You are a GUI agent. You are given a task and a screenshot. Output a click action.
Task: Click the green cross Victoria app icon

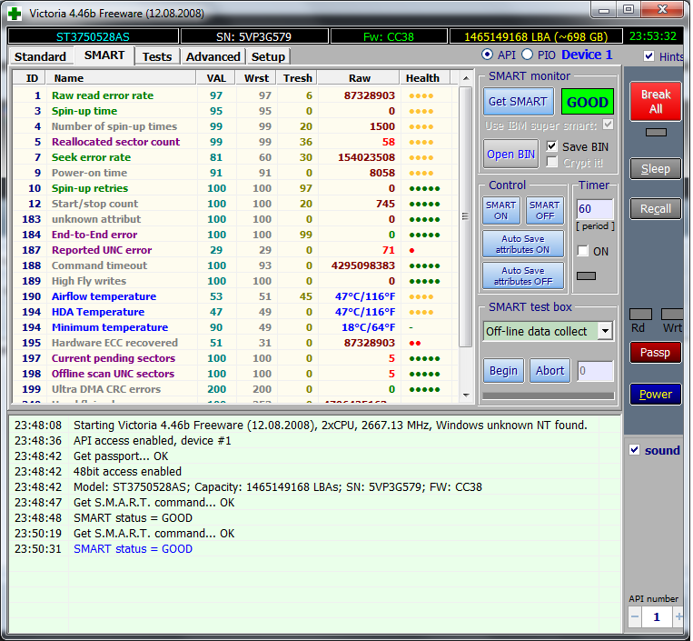(x=15, y=14)
